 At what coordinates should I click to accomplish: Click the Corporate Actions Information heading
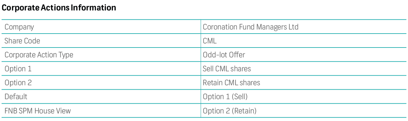59,8
